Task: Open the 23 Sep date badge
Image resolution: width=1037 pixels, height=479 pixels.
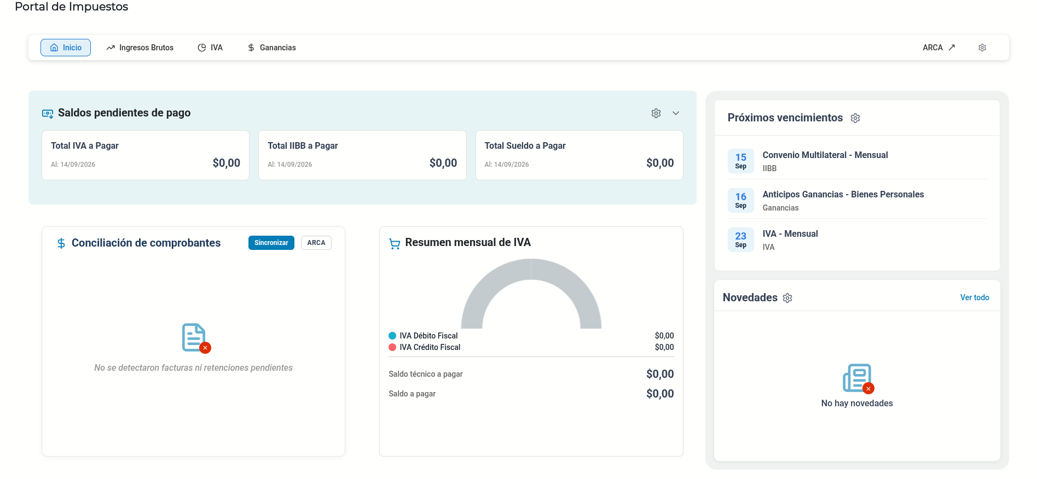Action: pos(741,240)
